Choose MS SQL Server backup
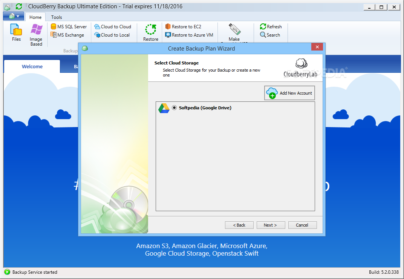The height and width of the screenshot is (279, 404). (x=69, y=26)
